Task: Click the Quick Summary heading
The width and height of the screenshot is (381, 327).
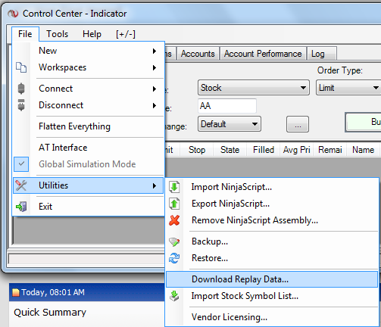Action: 50,313
